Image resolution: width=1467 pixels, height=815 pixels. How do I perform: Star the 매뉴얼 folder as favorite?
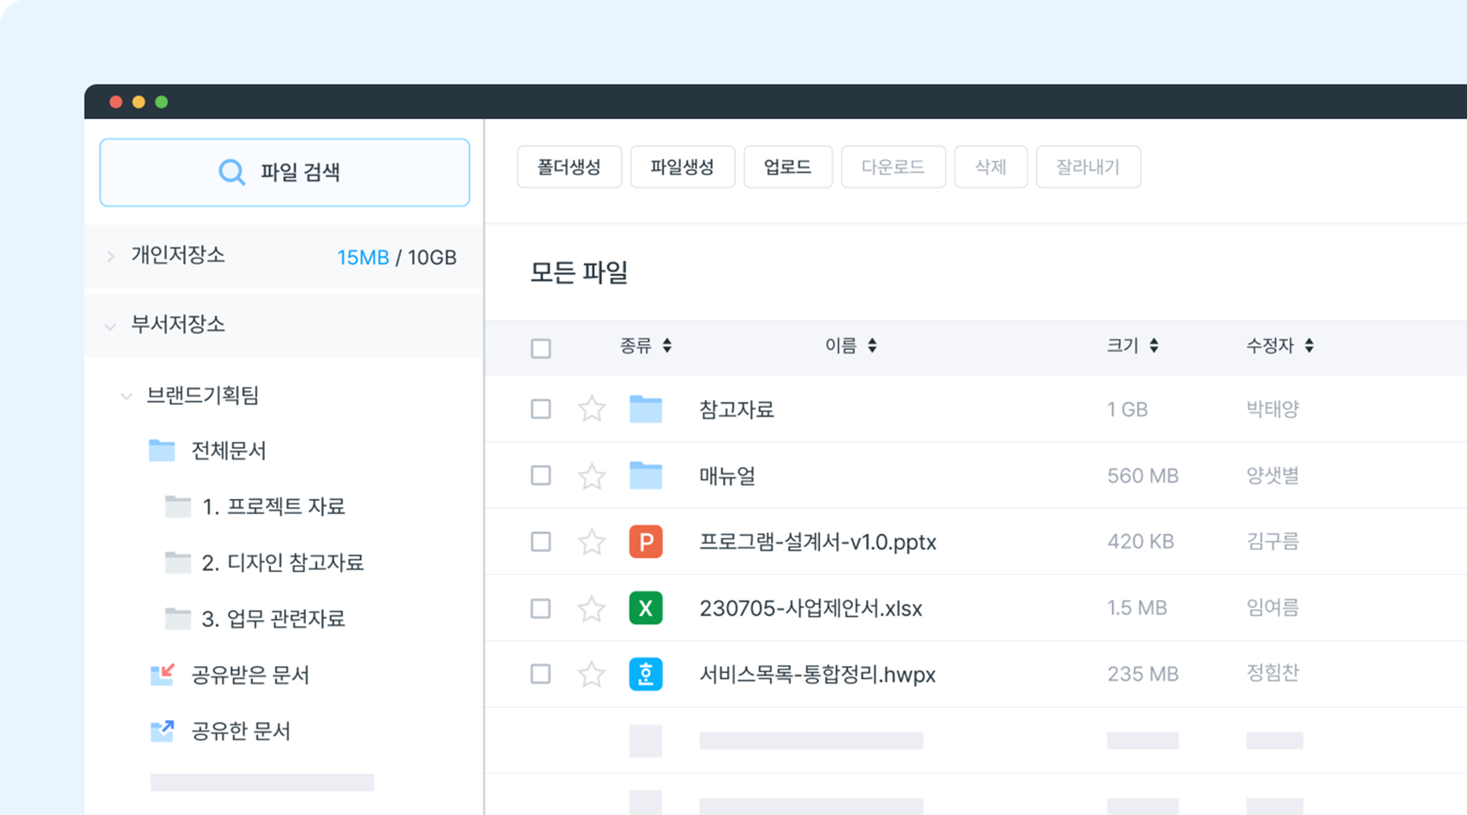pyautogui.click(x=592, y=476)
